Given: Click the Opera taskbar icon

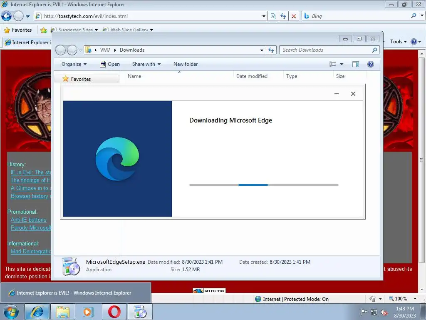Looking at the screenshot, I should tap(114, 312).
